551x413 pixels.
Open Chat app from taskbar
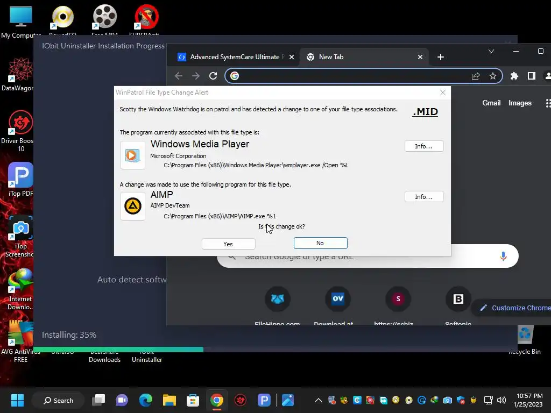coord(122,400)
